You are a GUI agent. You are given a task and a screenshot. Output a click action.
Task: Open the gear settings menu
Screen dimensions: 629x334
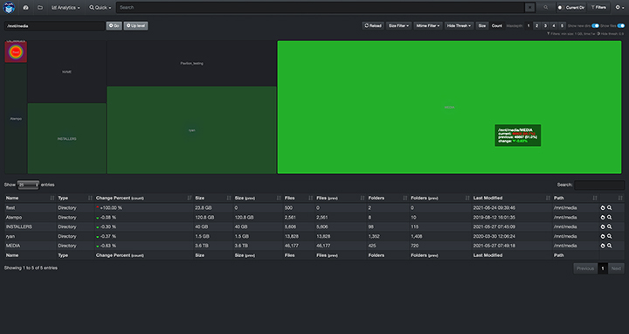tap(619, 7)
